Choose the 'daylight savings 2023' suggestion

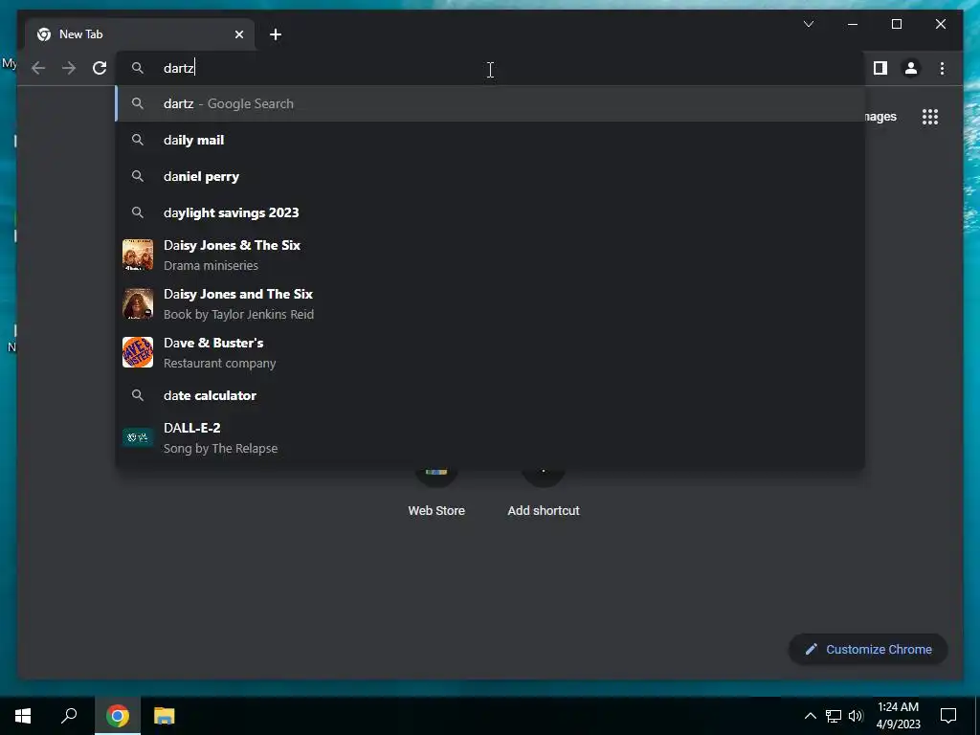click(x=491, y=212)
